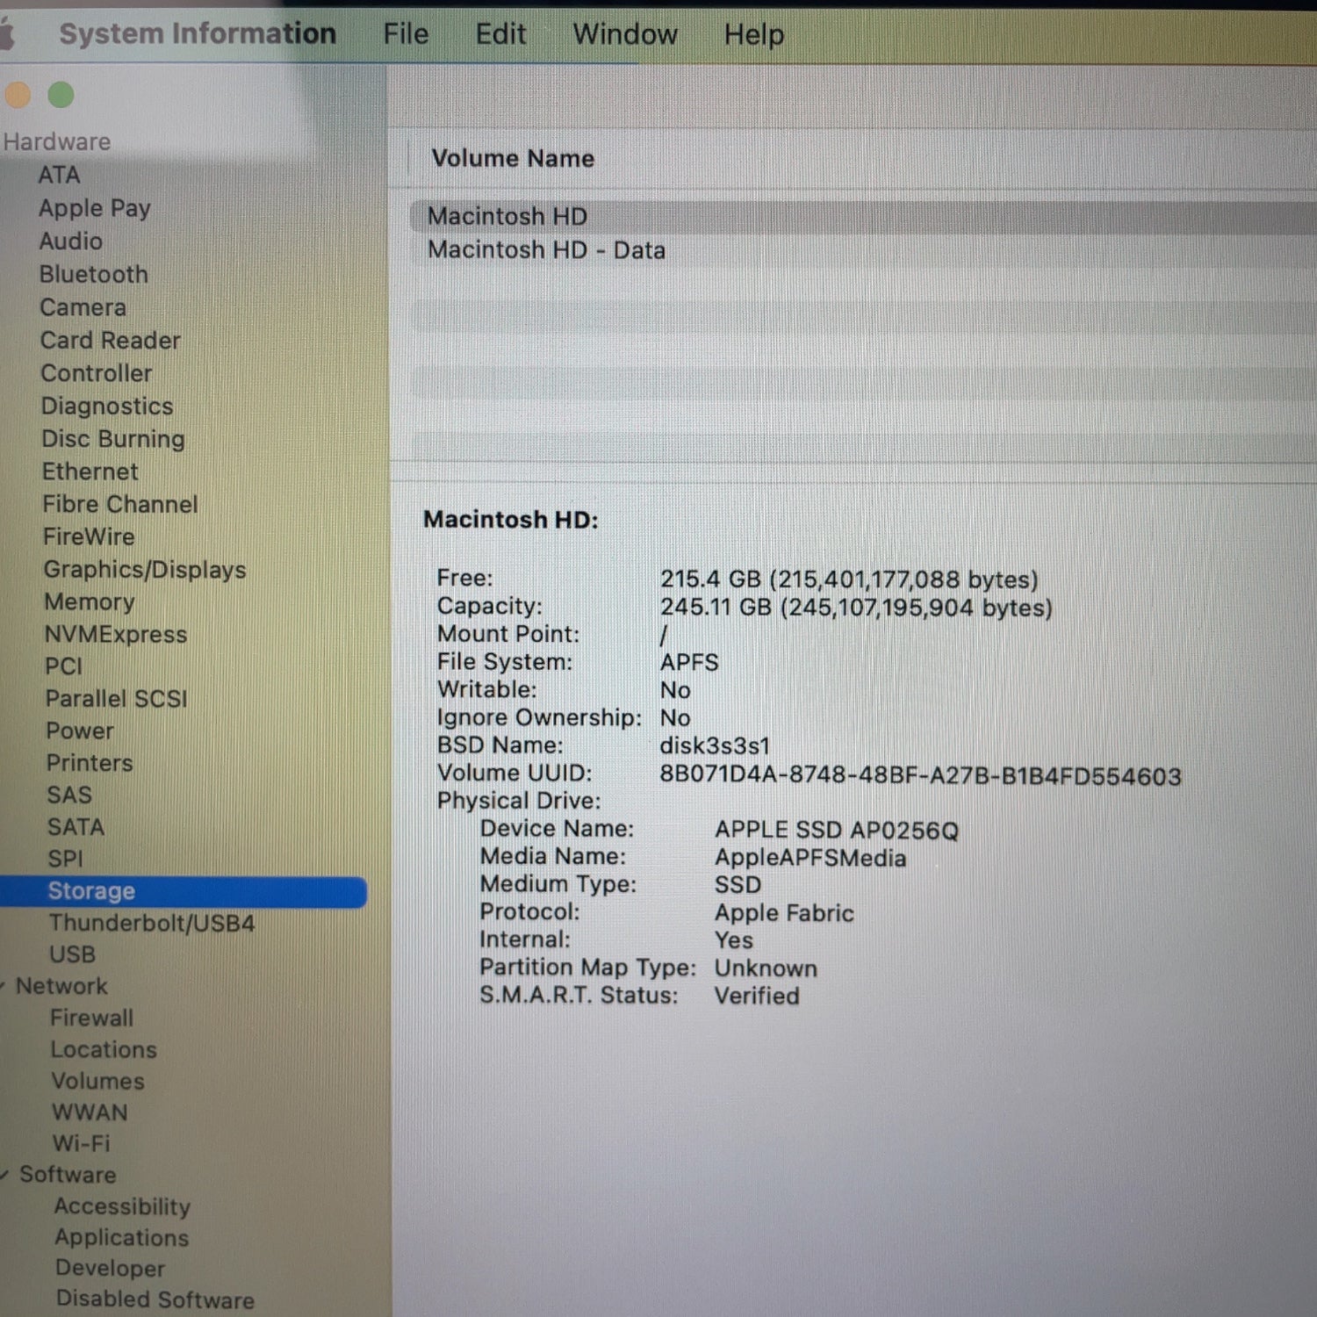Select Applications under Software
This screenshot has height=1317, width=1317.
(122, 1237)
